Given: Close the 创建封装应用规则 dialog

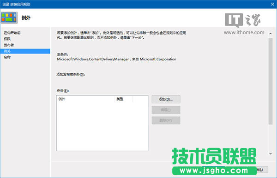Looking at the screenshot, I should (x=272, y=4).
